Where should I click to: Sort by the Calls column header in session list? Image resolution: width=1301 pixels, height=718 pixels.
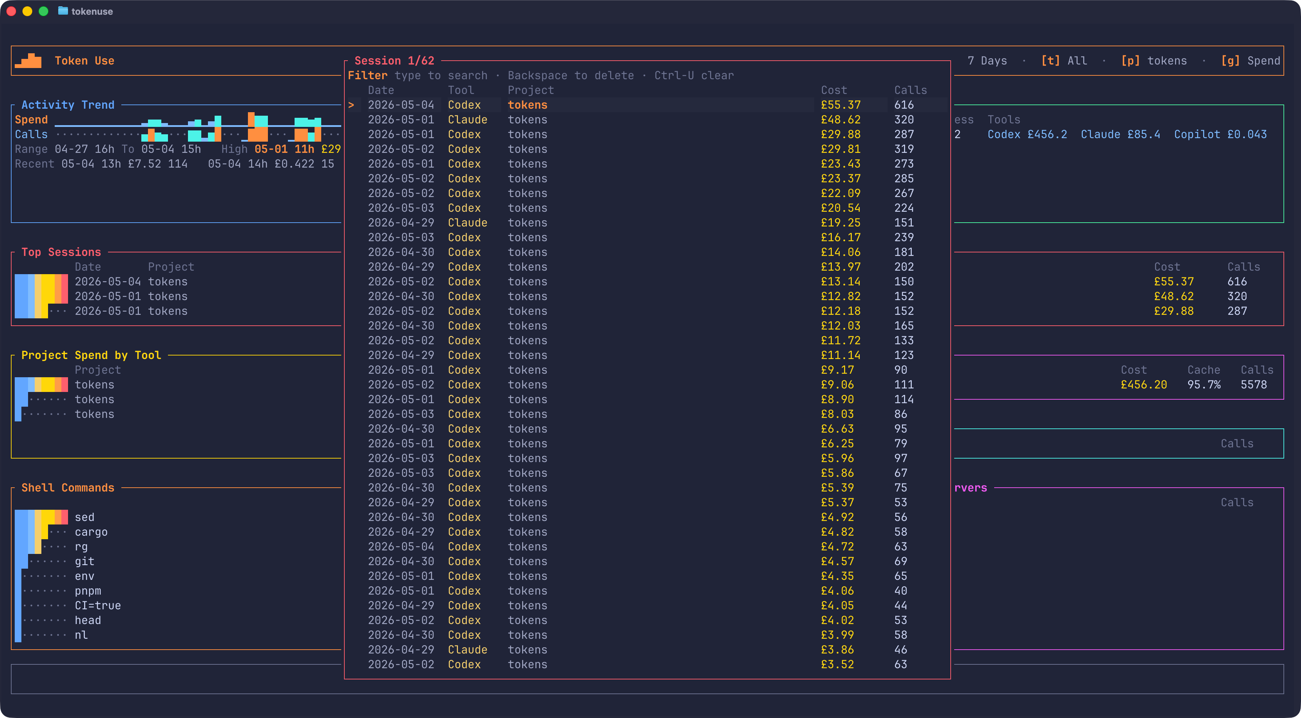click(911, 90)
